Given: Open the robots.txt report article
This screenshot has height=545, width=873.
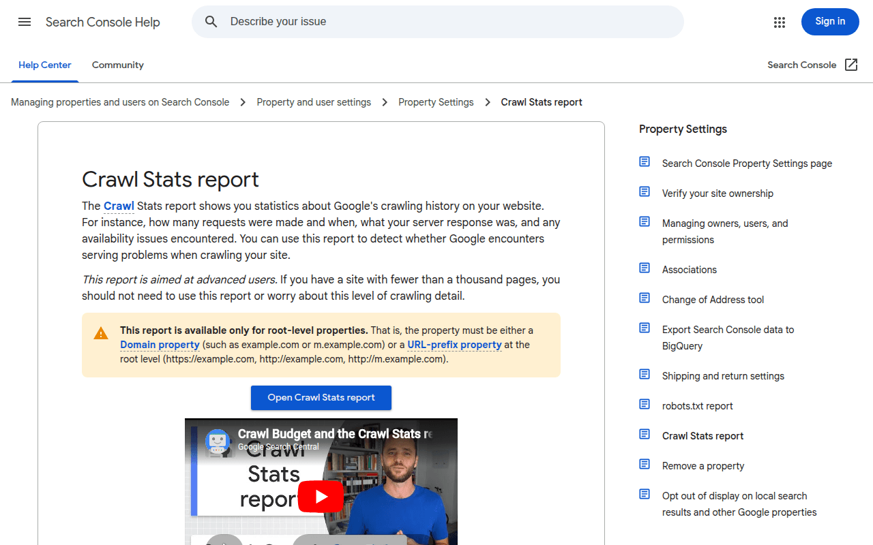Looking at the screenshot, I should click(x=697, y=406).
